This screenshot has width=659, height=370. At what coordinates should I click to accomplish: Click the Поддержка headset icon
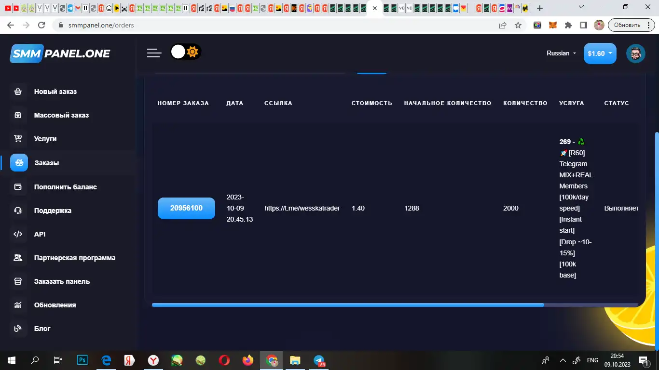tap(18, 211)
